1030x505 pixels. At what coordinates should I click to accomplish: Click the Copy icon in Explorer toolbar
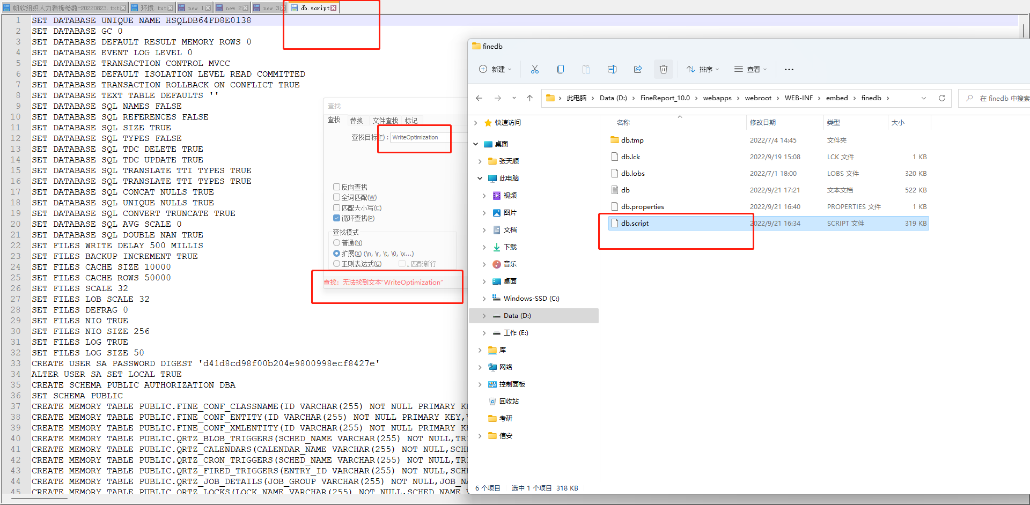click(560, 69)
